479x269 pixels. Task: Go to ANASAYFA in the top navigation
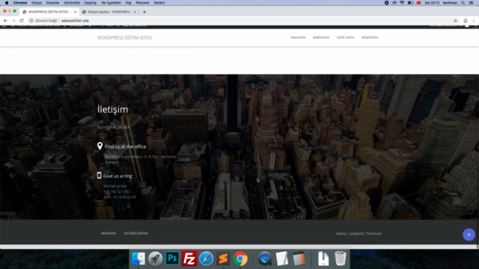298,37
